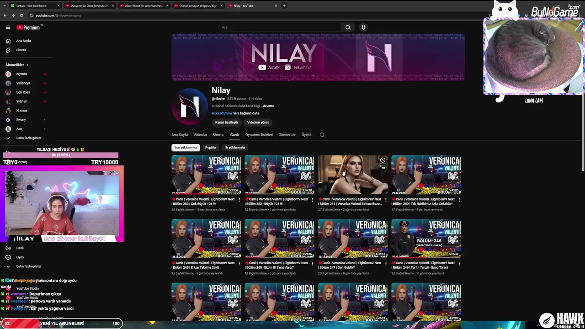Open three-dot menu for Bölüm 253 video

(239, 200)
